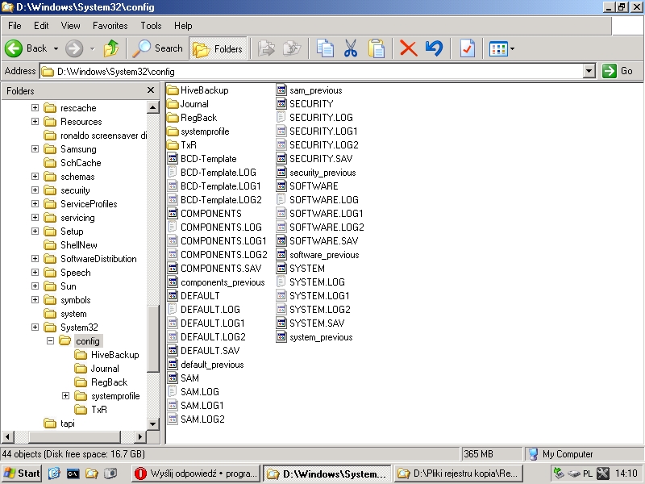Screen dimensions: 645x484
Task: Click the folder tree scroll down arrow
Action: [153, 423]
